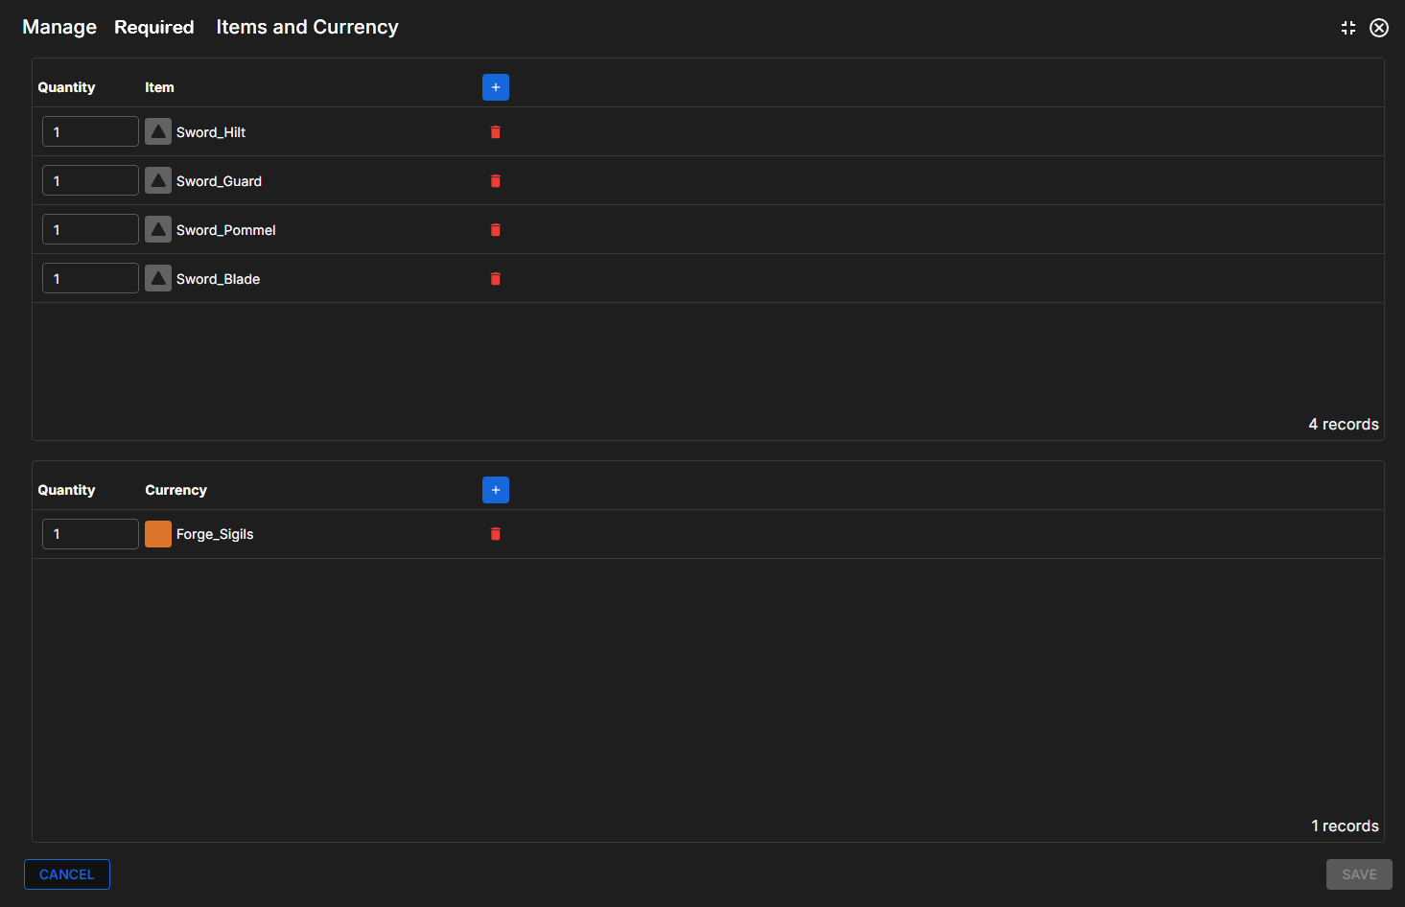Select the Forge_Sigils currency name
Image resolution: width=1405 pixels, height=907 pixels.
point(215,534)
